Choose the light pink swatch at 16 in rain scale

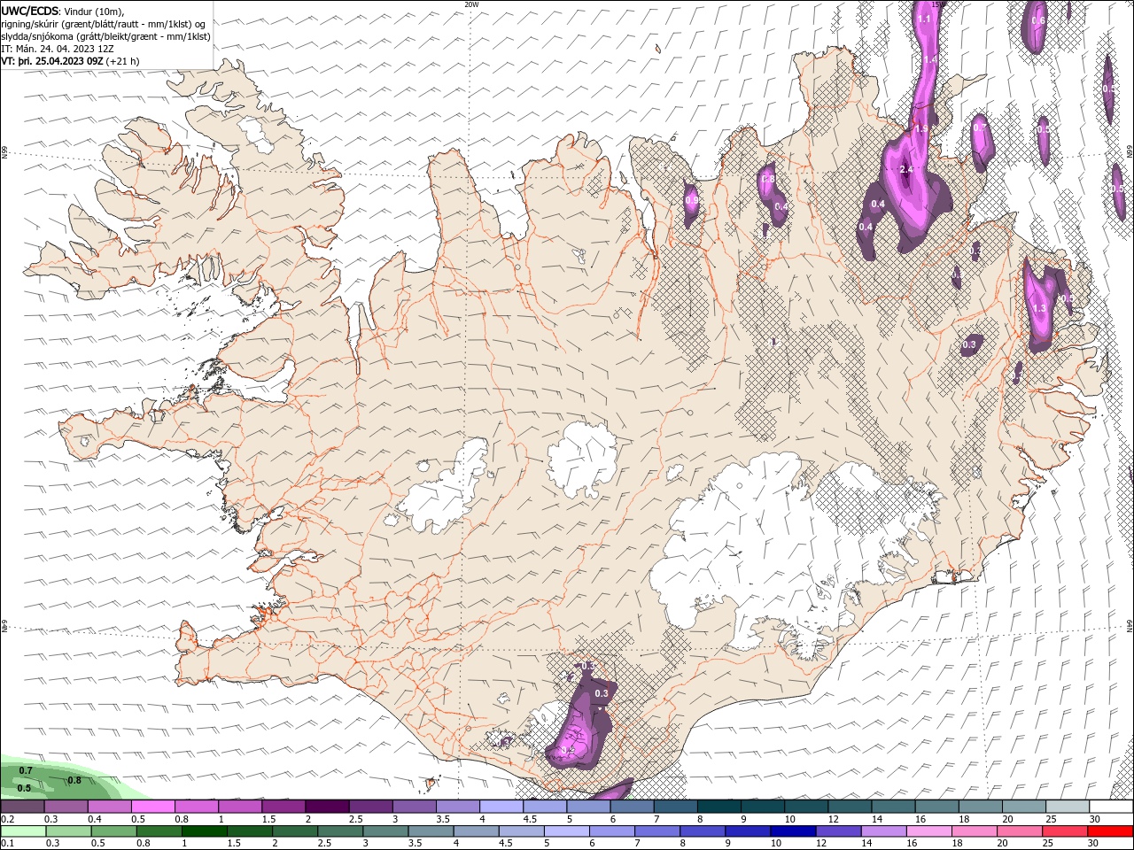928,831
